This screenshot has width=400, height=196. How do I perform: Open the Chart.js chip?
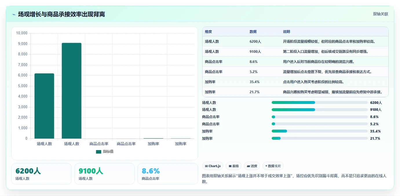213,166
